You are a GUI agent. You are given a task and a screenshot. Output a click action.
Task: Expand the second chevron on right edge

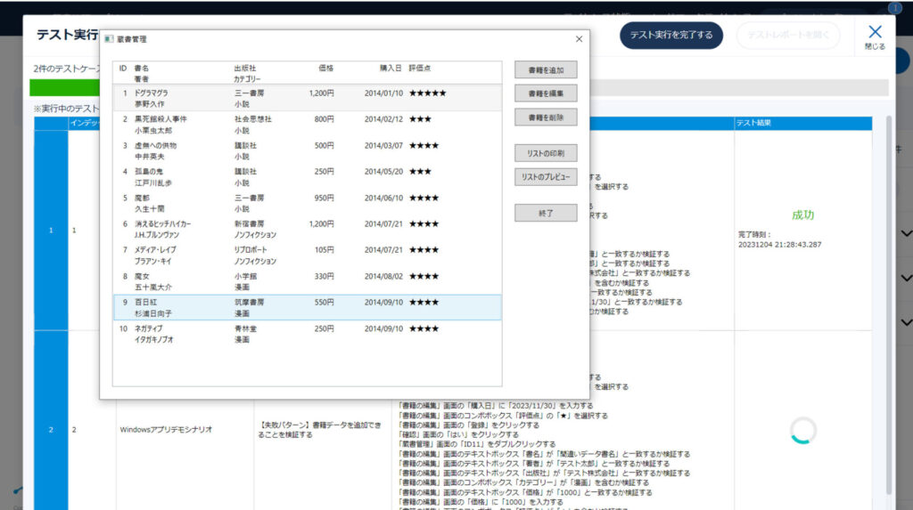coord(907,278)
